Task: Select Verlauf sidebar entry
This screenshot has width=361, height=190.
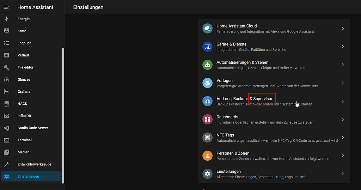Action: [x=31, y=55]
